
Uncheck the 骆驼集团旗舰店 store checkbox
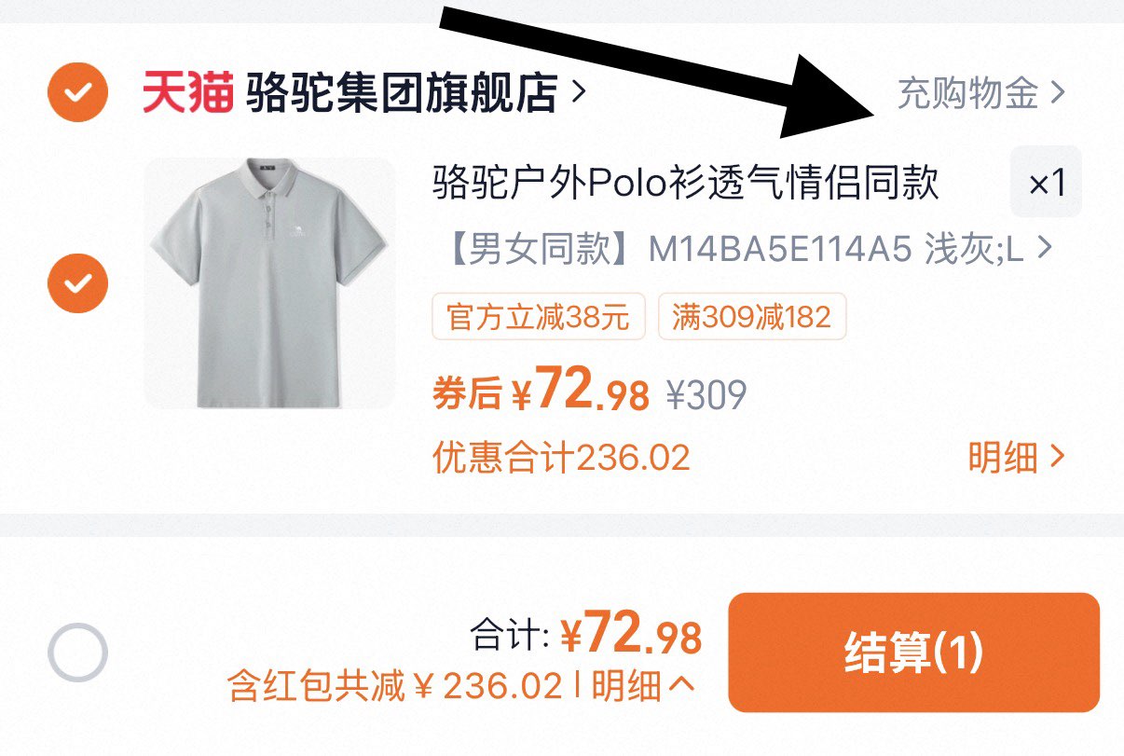click(x=78, y=92)
